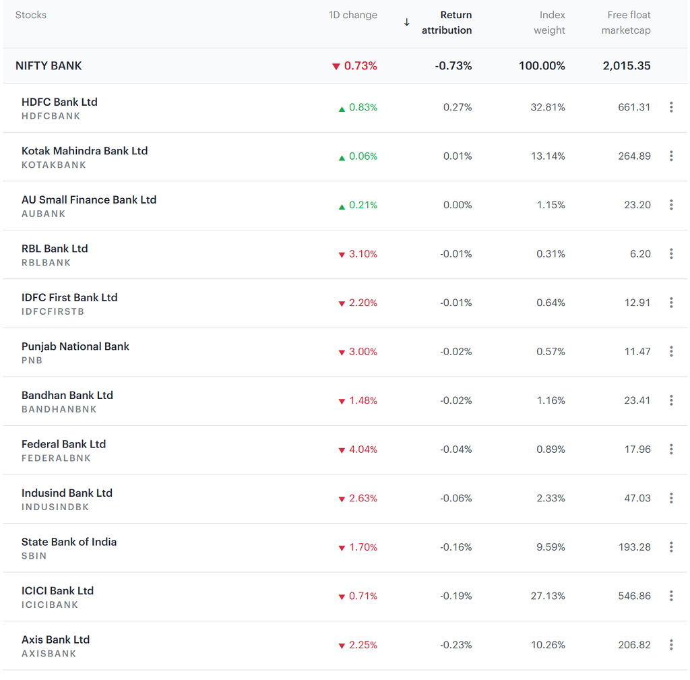Open options menu for HDFC Bank Ltd
The image size is (690, 680).
tap(671, 106)
